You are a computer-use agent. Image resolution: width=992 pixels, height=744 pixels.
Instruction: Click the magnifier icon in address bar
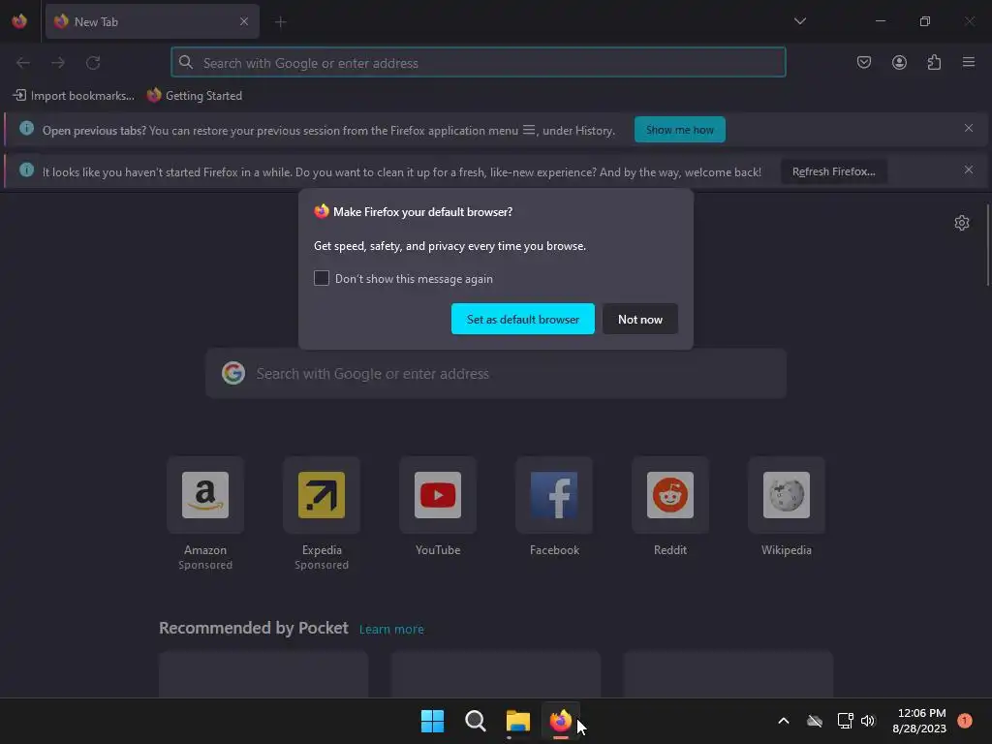[185, 62]
